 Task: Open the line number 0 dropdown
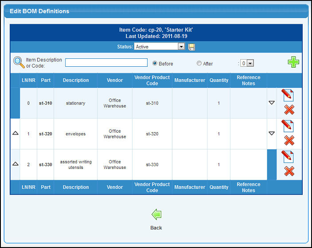[x=247, y=63]
